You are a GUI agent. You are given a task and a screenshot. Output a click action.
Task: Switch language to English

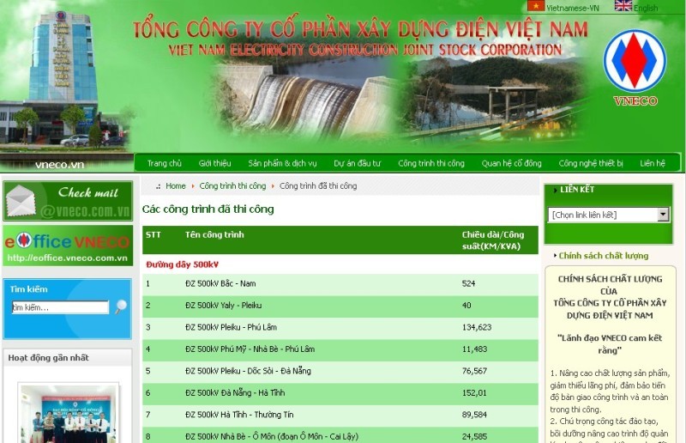coord(646,8)
